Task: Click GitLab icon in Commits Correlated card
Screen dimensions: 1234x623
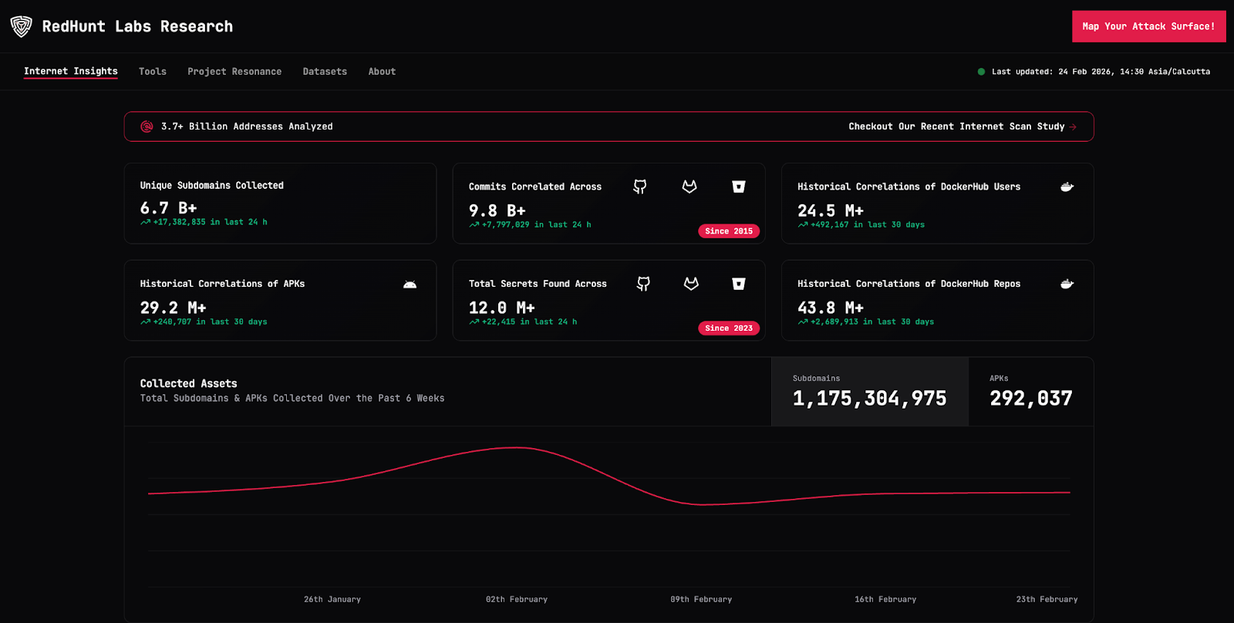Action: [689, 187]
